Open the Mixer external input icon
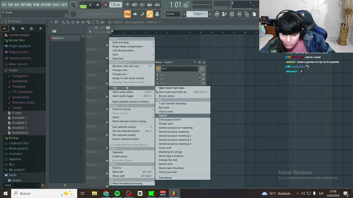The width and height of the screenshot is (353, 198). (158, 69)
